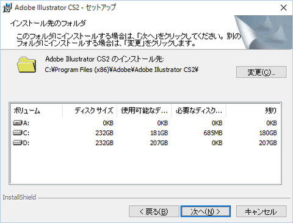
Task: Click the 207GB available value for D:
Action: [159, 143]
